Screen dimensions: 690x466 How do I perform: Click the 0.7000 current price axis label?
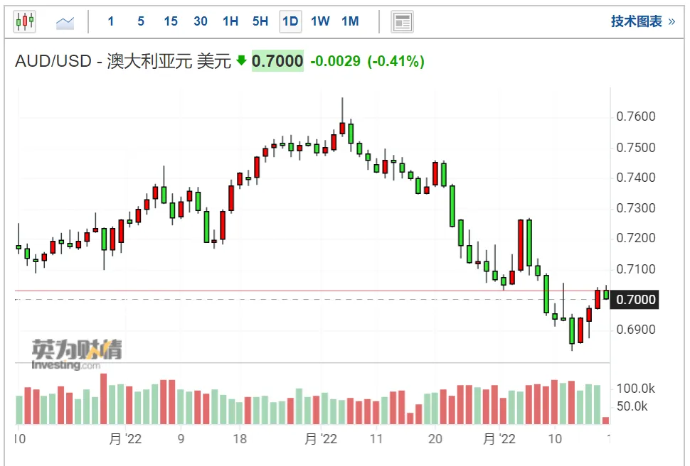[635, 299]
